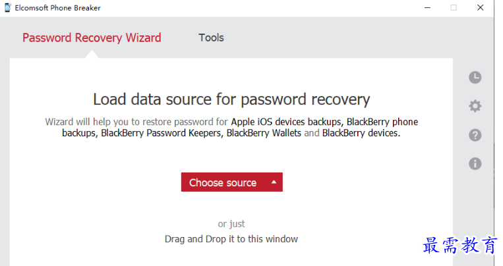Switch to the Tools tab
Viewport: 503px width, 266px height.
(211, 38)
